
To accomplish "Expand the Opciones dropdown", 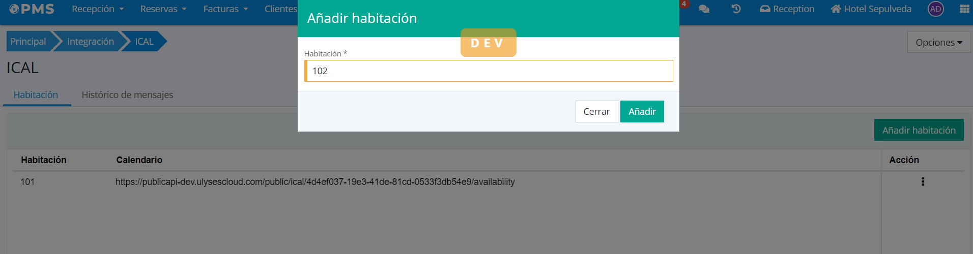I will click(x=938, y=42).
